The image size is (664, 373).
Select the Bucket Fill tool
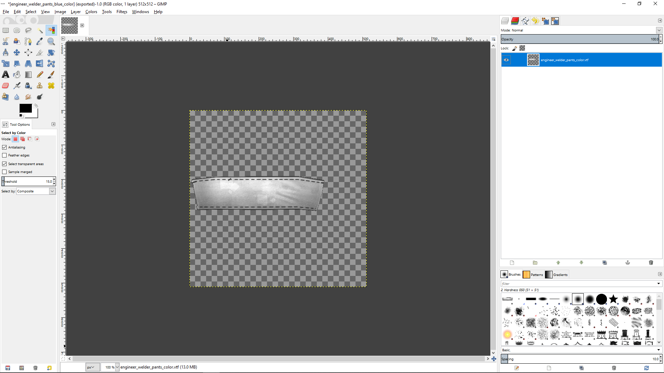(x=17, y=75)
